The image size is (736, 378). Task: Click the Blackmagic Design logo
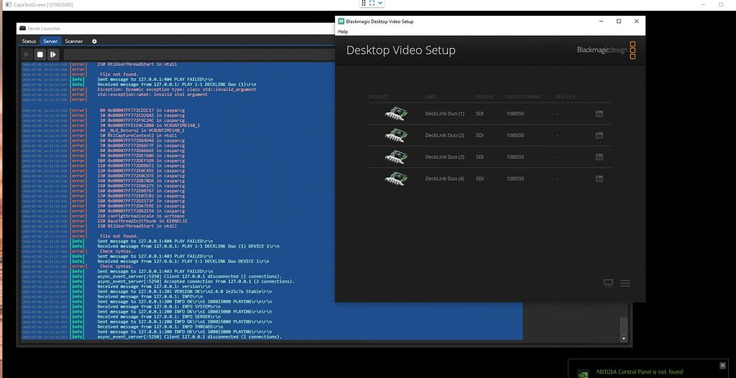(x=606, y=50)
